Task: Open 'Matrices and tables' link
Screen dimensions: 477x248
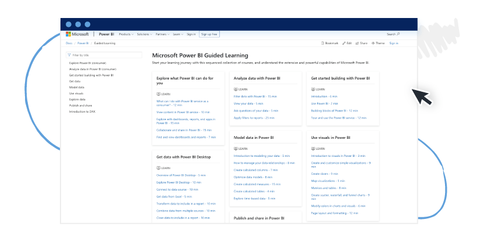Action: click(x=329, y=188)
